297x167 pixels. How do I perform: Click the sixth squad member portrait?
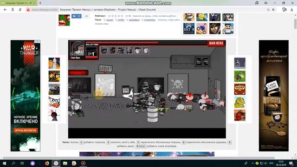tap(146, 51)
